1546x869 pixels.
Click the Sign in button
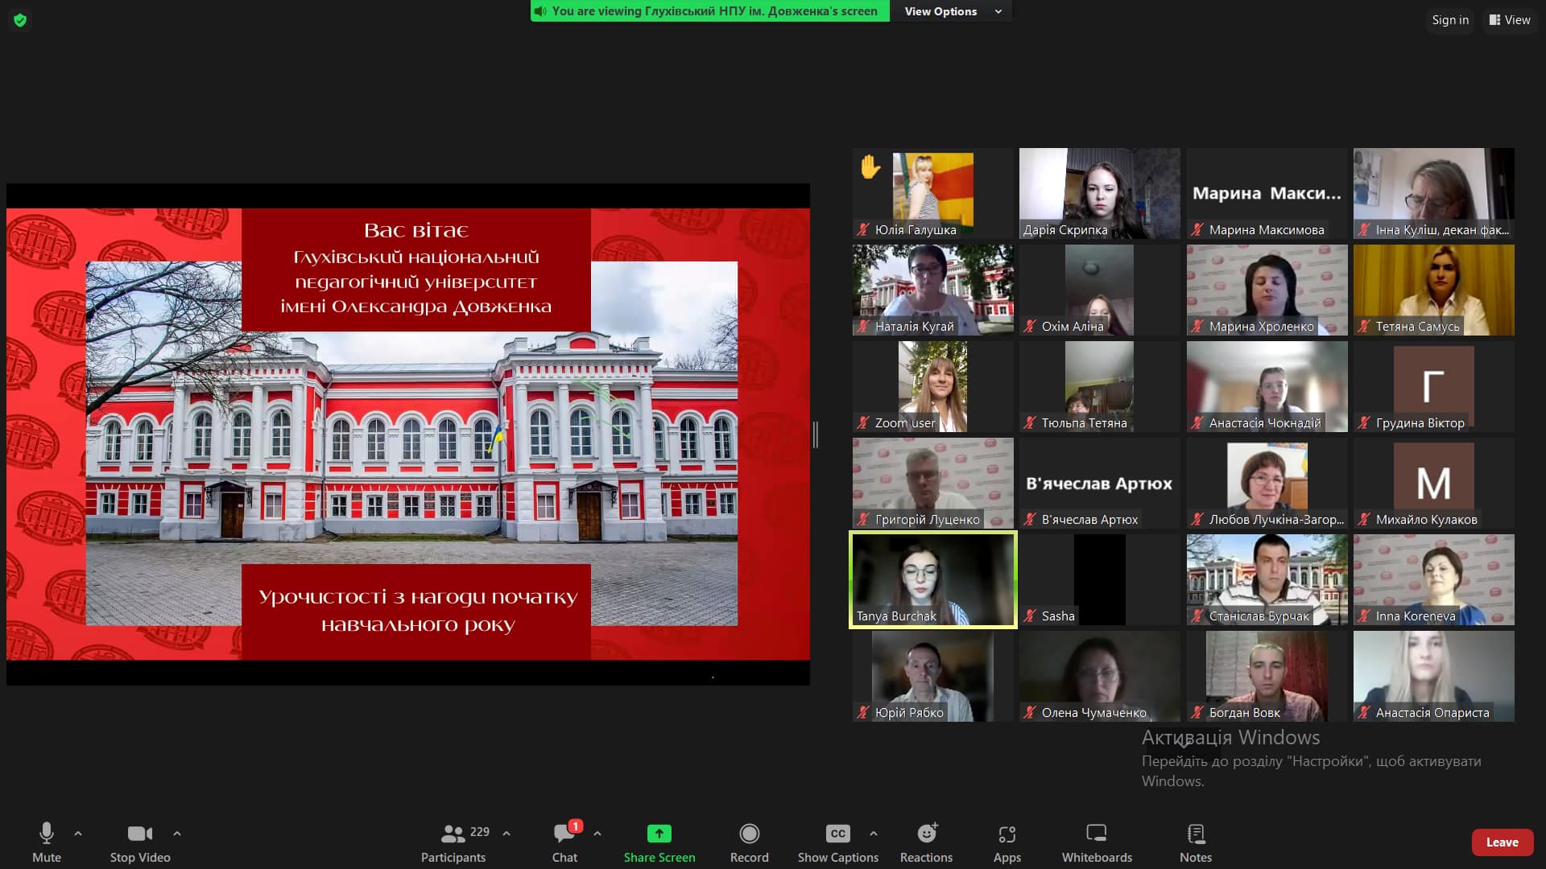point(1450,20)
